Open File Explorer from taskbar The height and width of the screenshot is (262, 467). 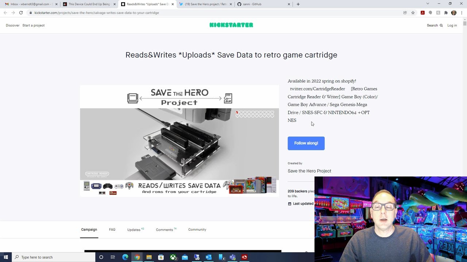tap(149, 257)
